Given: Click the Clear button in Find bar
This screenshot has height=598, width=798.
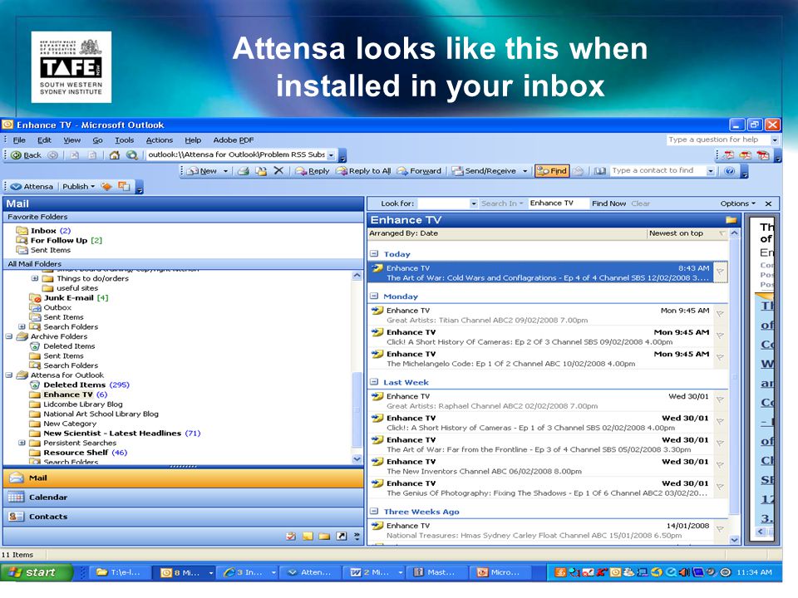Looking at the screenshot, I should point(640,203).
